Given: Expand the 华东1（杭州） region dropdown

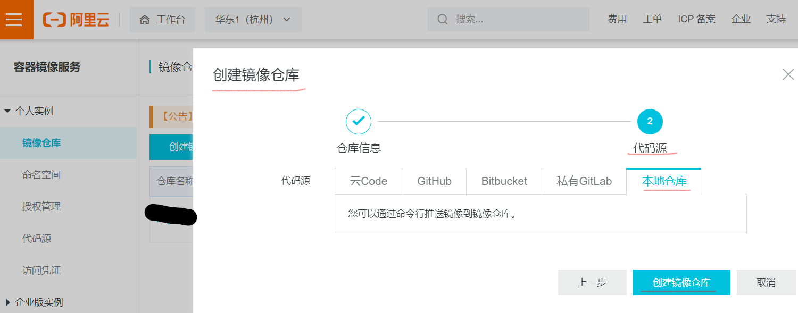Looking at the screenshot, I should tap(253, 20).
